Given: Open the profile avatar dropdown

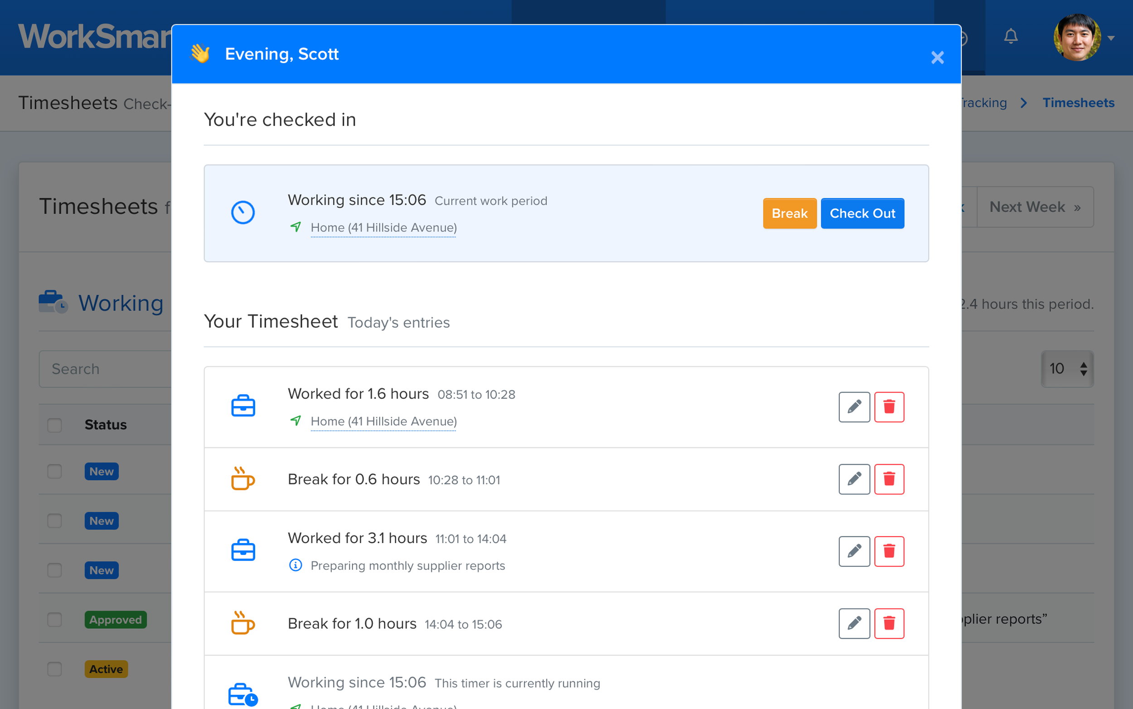Looking at the screenshot, I should pyautogui.click(x=1076, y=38).
